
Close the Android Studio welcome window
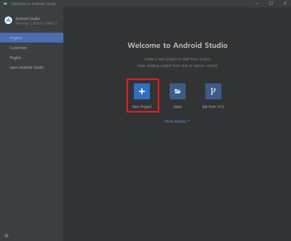285,4
